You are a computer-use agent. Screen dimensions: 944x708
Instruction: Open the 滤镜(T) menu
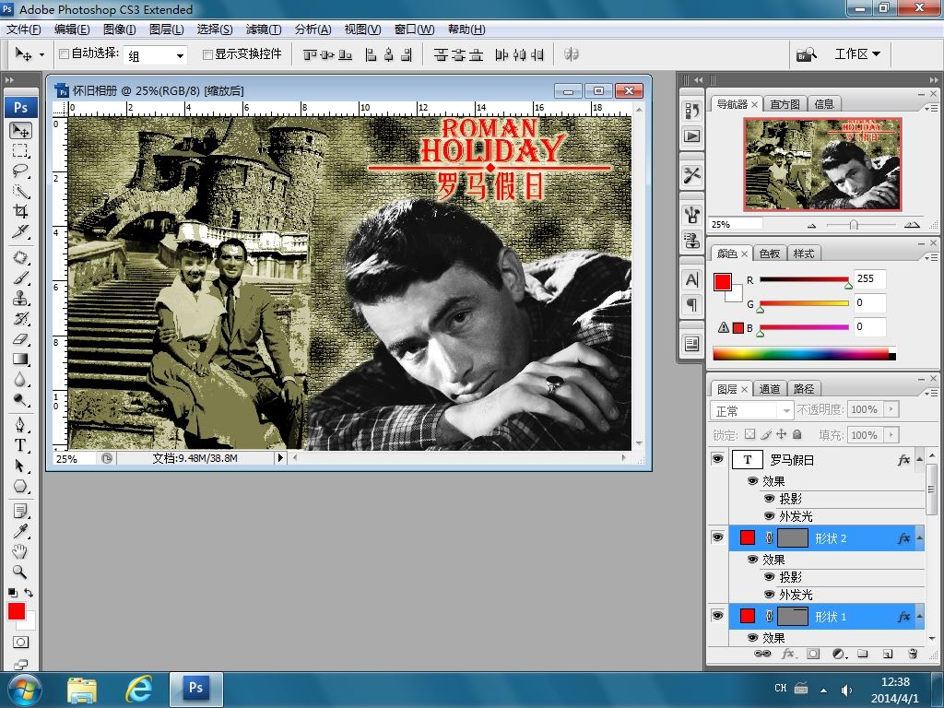point(264,29)
